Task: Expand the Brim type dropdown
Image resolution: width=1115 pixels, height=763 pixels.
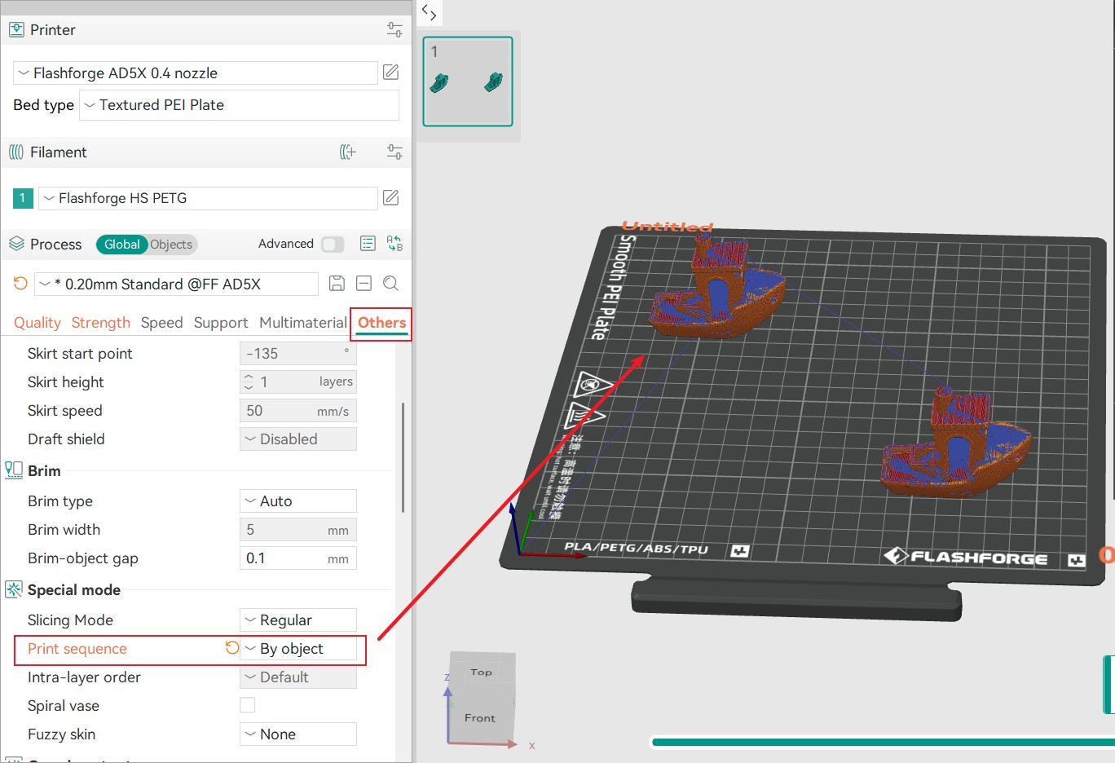Action: pos(298,501)
